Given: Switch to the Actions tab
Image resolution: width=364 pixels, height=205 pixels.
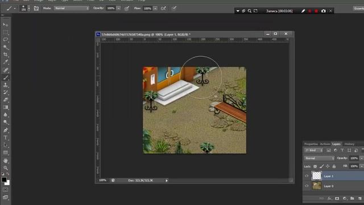Looking at the screenshot, I should click(x=325, y=144).
